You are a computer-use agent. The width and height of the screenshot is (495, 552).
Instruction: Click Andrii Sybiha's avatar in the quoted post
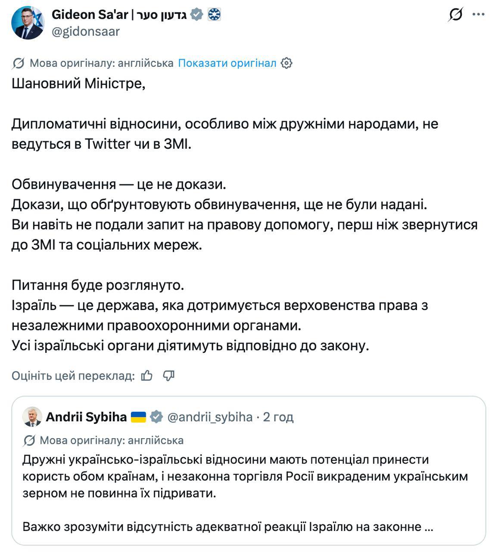[32, 417]
